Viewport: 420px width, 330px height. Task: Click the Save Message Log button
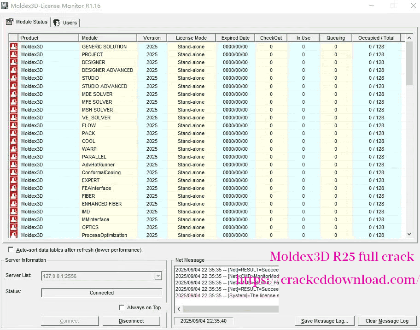325,321
